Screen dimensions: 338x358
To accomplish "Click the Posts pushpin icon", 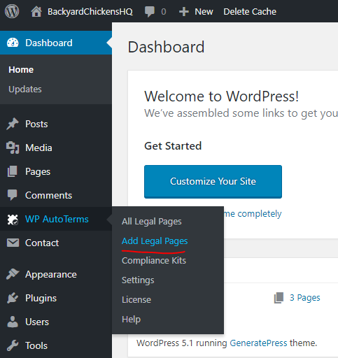I will (x=13, y=124).
